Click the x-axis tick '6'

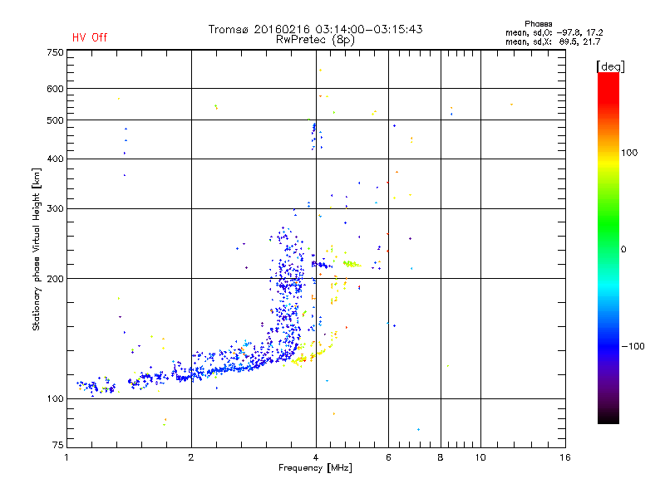click(x=388, y=457)
